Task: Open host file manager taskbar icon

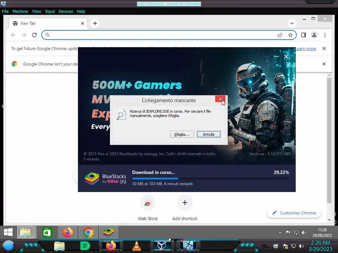Action: click(x=59, y=246)
